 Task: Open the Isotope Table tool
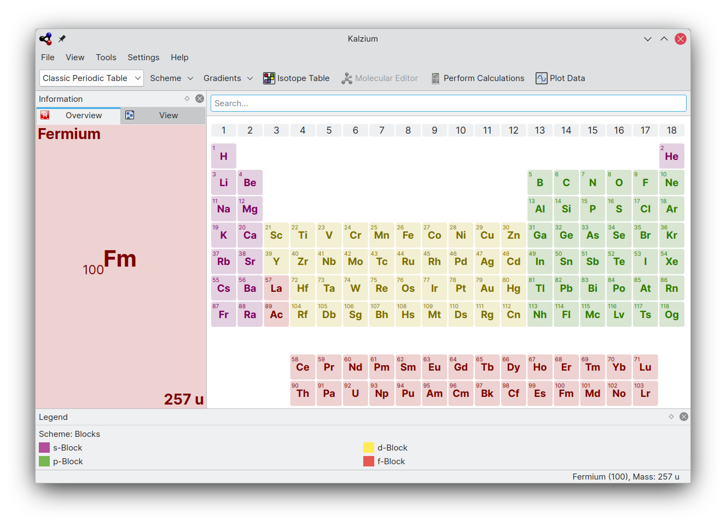tap(297, 78)
